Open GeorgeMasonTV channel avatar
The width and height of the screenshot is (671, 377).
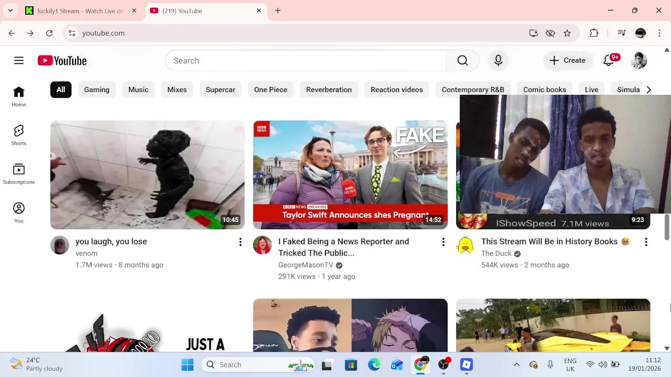pos(263,245)
